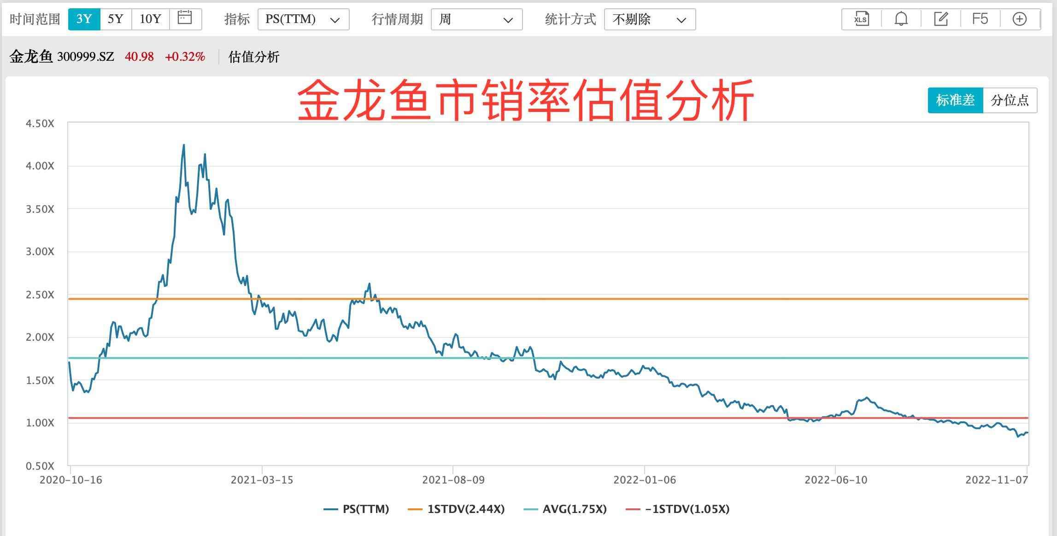Screen dimensions: 1057x536
Task: Select the 3Y time range tab
Action: tap(84, 19)
